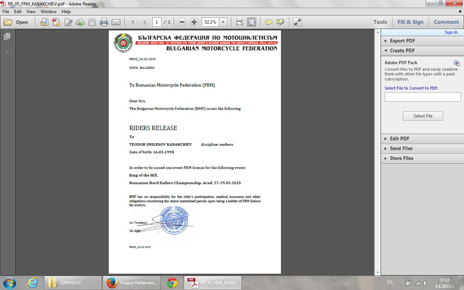Click the volume speaker tray icon
Screen dimensions: 464x290
(426, 283)
